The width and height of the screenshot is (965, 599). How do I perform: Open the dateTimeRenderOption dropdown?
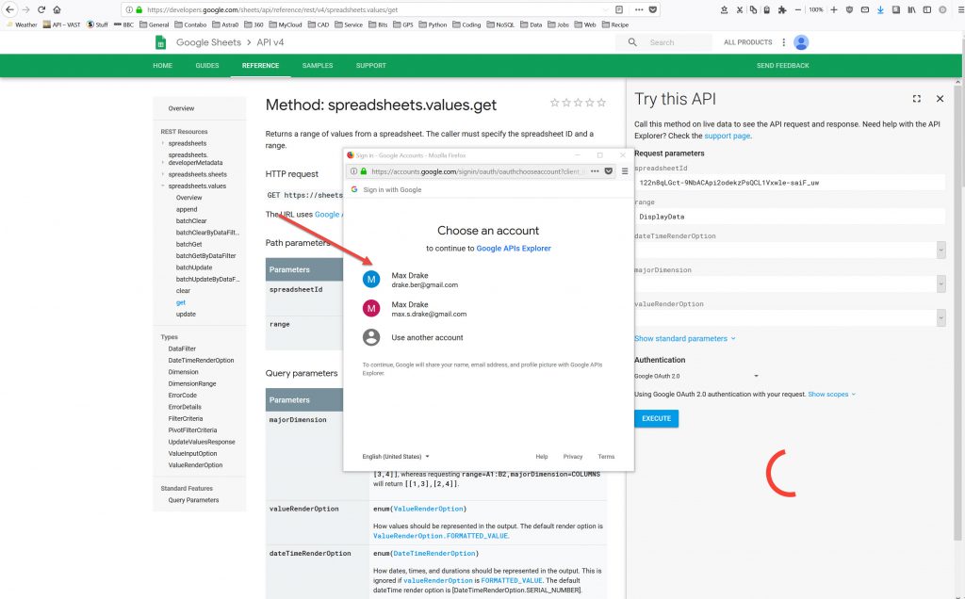pyautogui.click(x=940, y=250)
